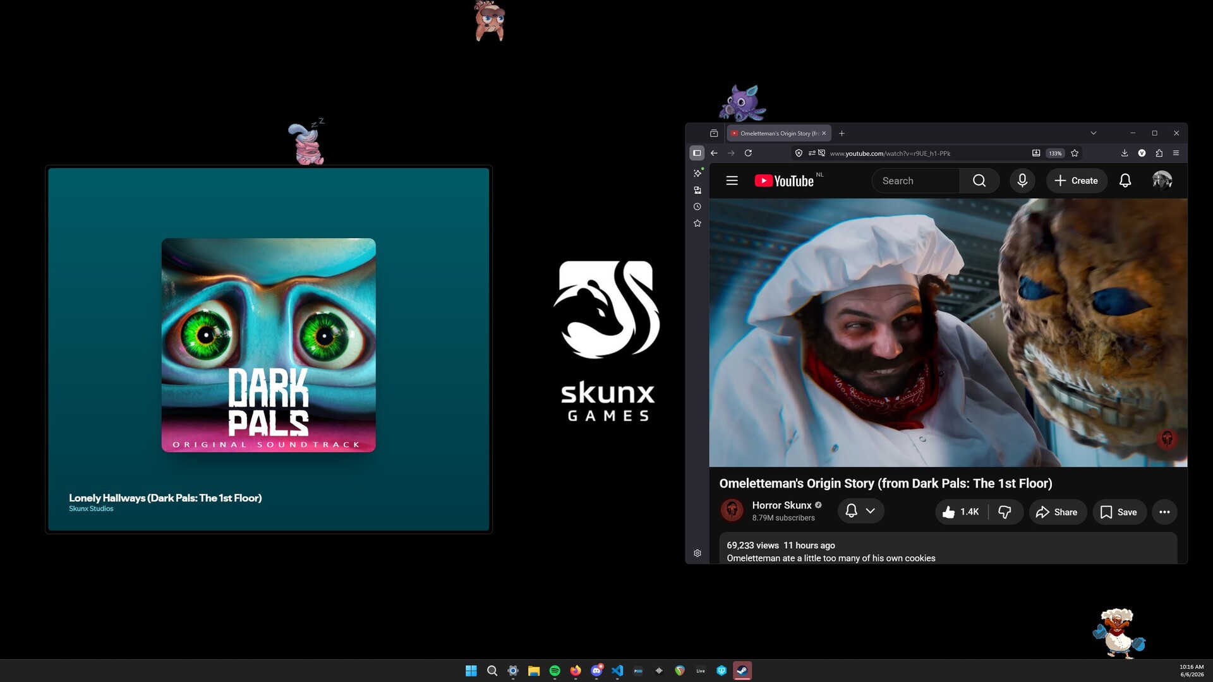Open Ableton Live from the taskbar
The width and height of the screenshot is (1213, 682).
tap(701, 671)
